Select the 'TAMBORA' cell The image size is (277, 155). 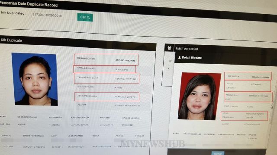pyautogui.click(x=55, y=125)
